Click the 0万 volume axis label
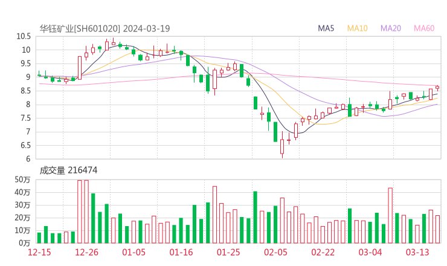Viewport: 447px width, 266px height. click(x=24, y=243)
